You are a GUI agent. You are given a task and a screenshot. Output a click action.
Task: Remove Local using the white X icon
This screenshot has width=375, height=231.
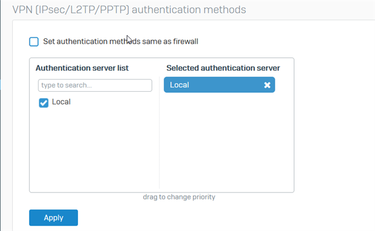click(267, 85)
